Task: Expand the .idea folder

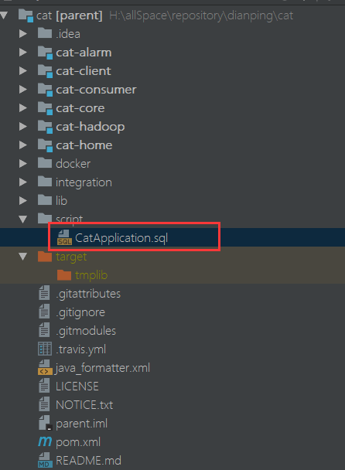Action: [23, 34]
